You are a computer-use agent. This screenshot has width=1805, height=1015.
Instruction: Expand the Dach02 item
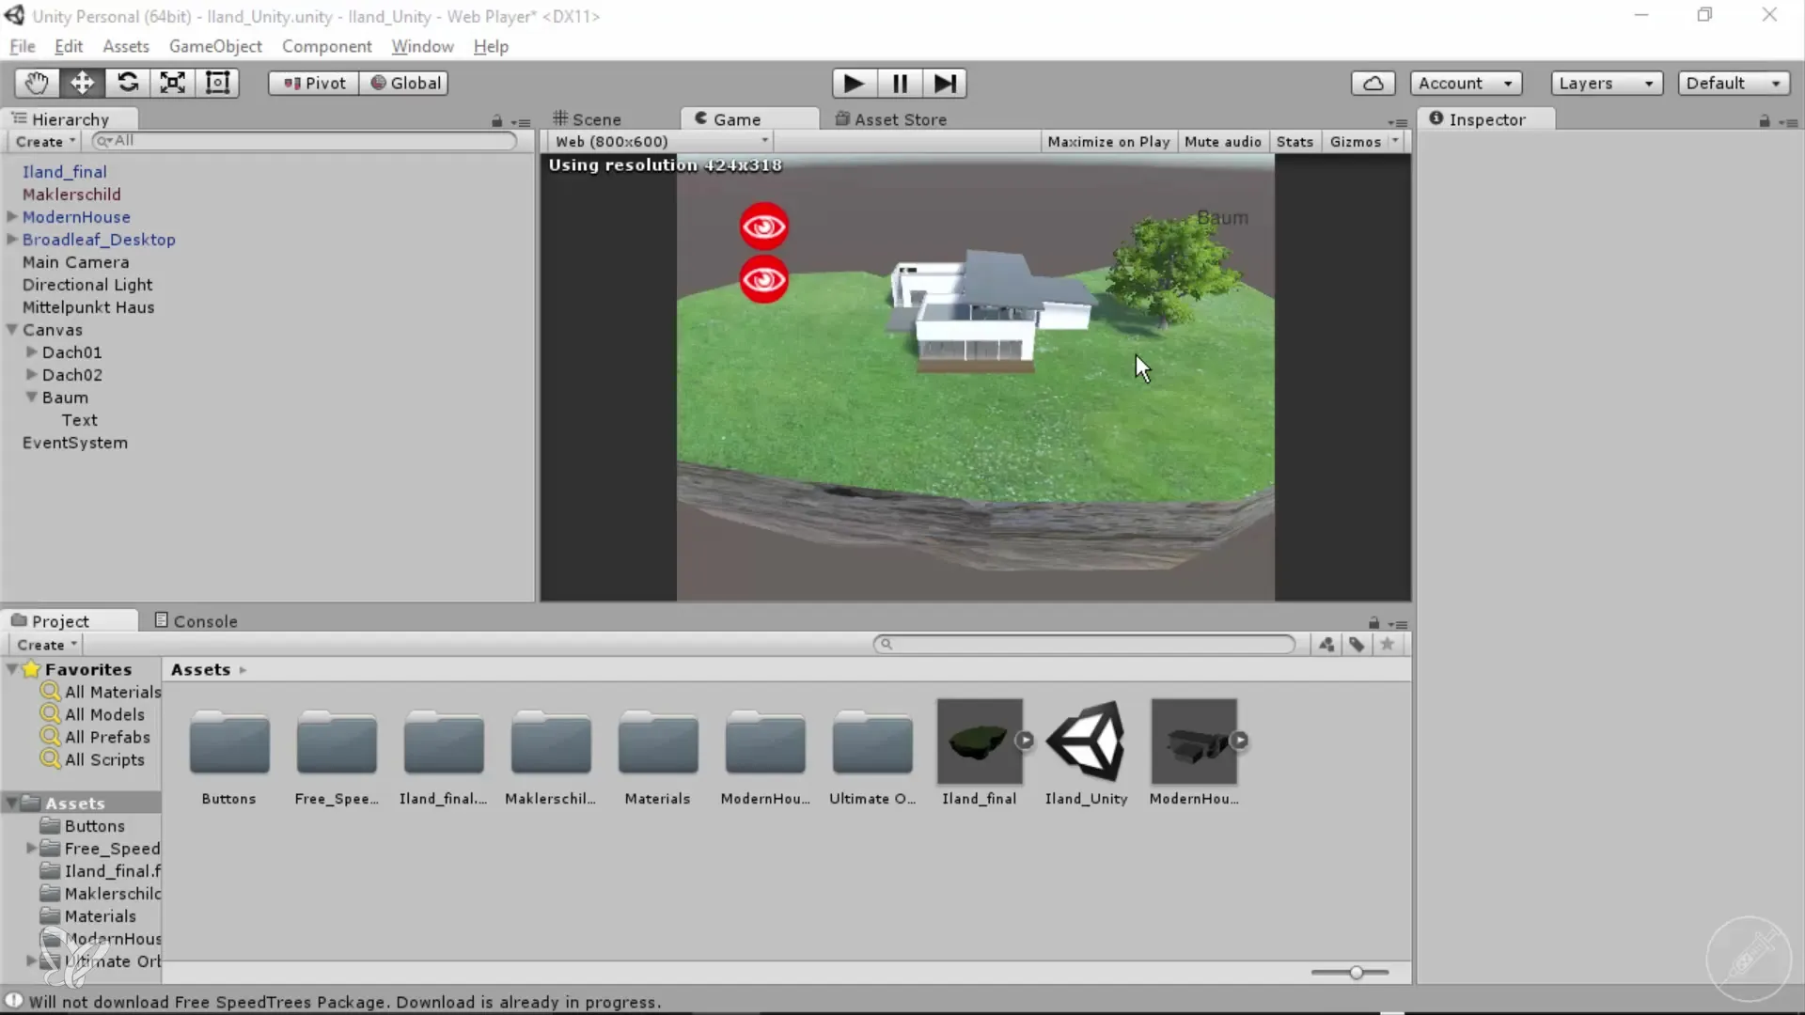(x=32, y=374)
